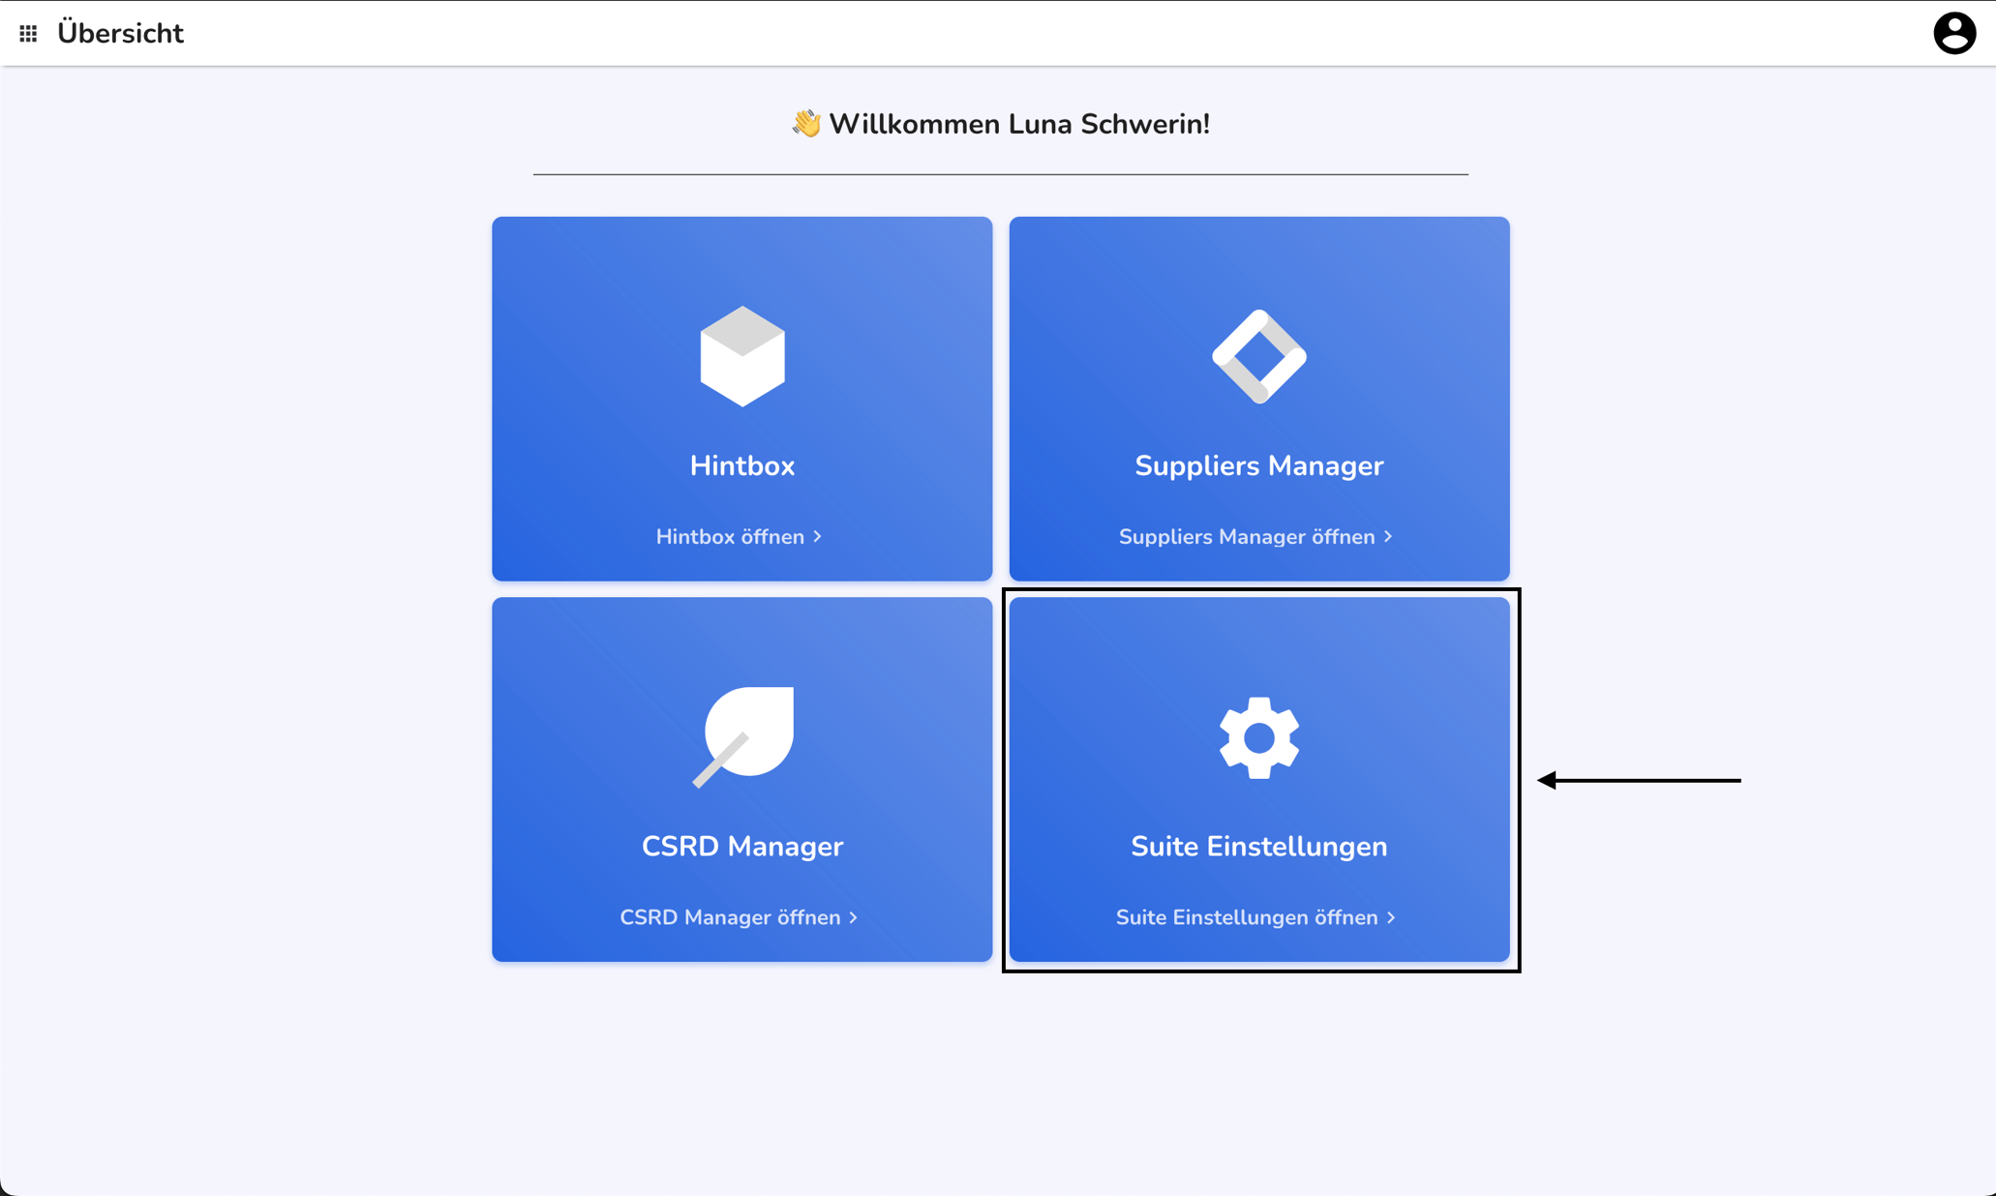Open the user account profile icon

[x=1953, y=33]
